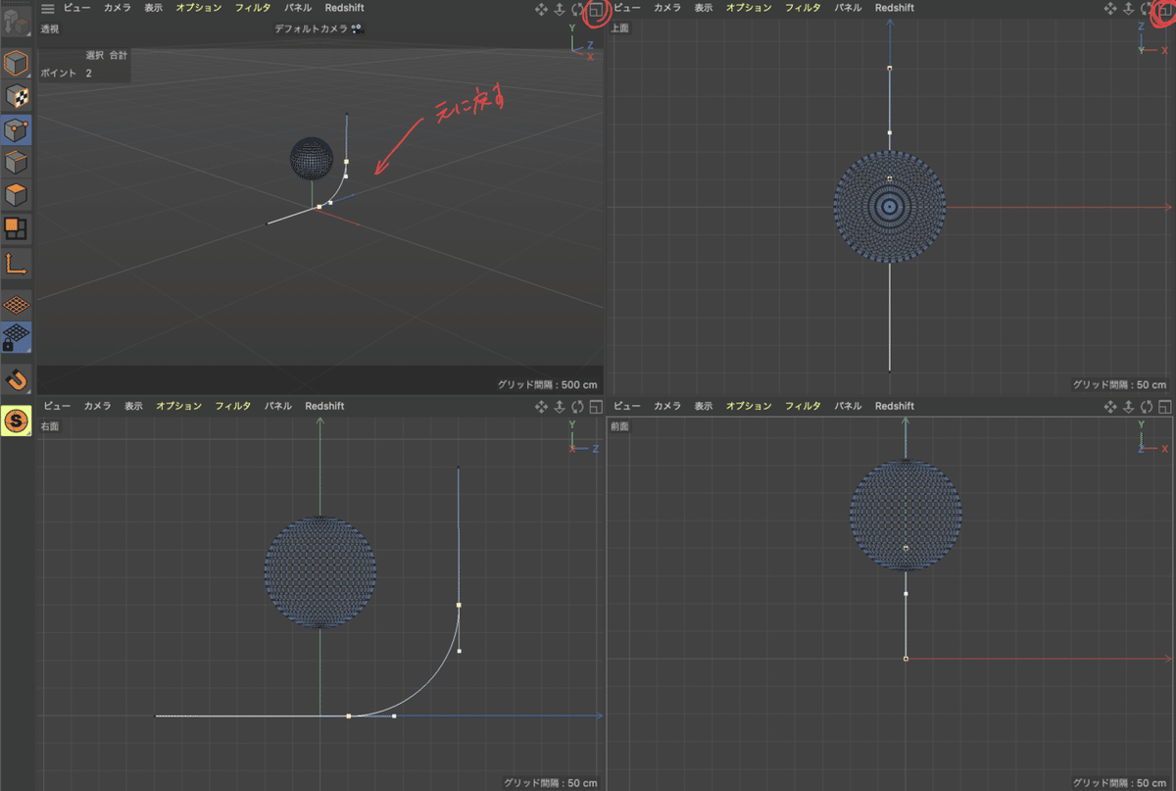
Task: Toggle the perspective view maximize icon
Action: (595, 10)
